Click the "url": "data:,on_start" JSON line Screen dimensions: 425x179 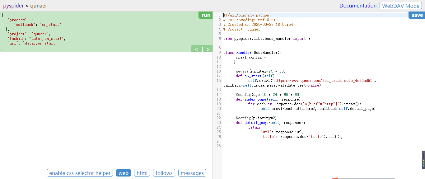pyautogui.click(x=32, y=43)
